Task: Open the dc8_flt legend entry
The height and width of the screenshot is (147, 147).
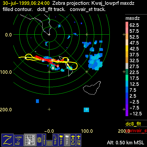Action: 133,124
